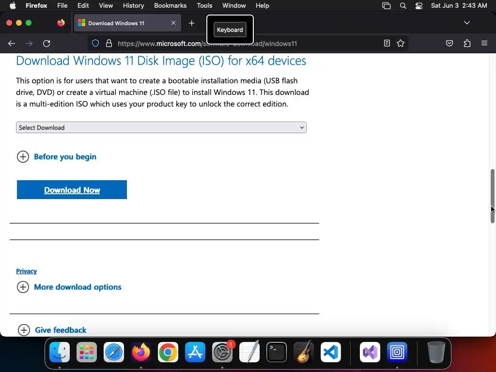496x372 pixels.
Task: Open tracking protection shield info
Action: (95, 43)
